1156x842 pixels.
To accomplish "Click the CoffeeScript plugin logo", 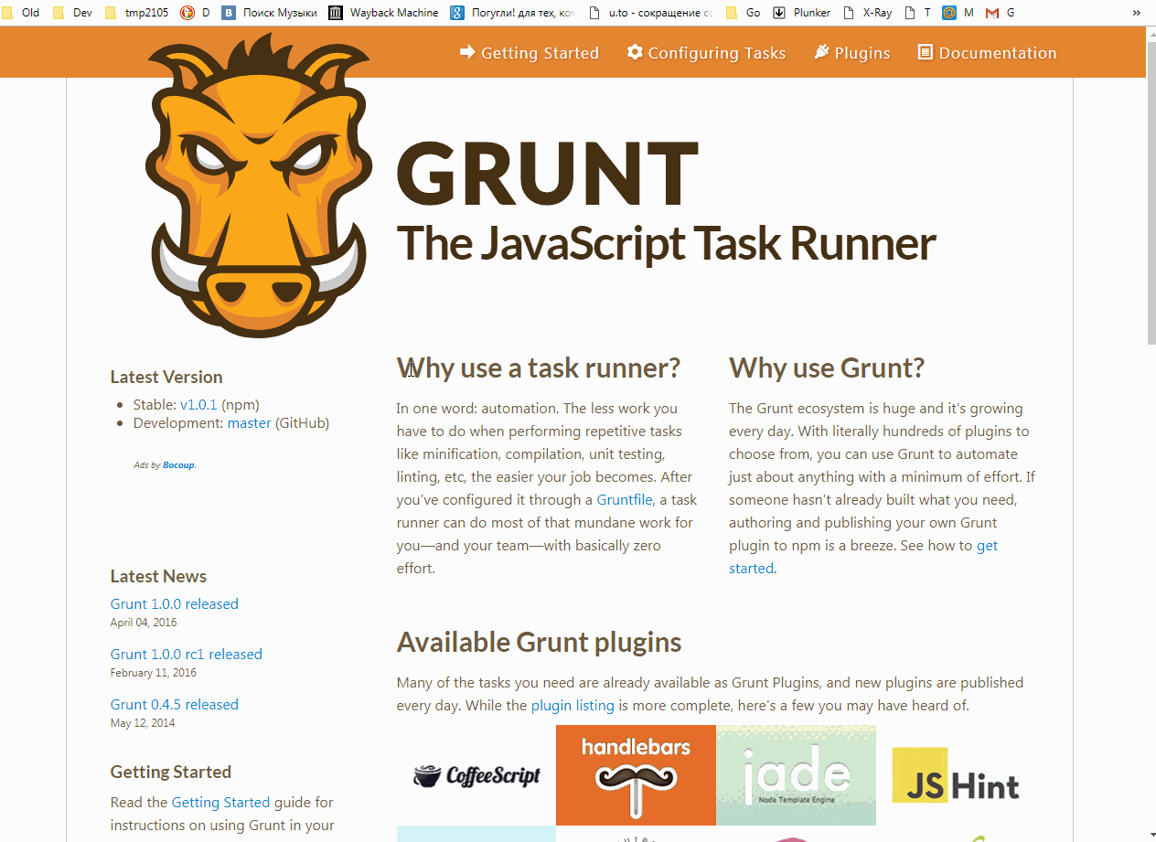I will (476, 775).
